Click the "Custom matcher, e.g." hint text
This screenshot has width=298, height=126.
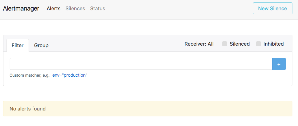[x=30, y=75]
